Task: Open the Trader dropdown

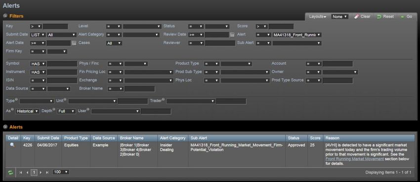Action: [191, 101]
